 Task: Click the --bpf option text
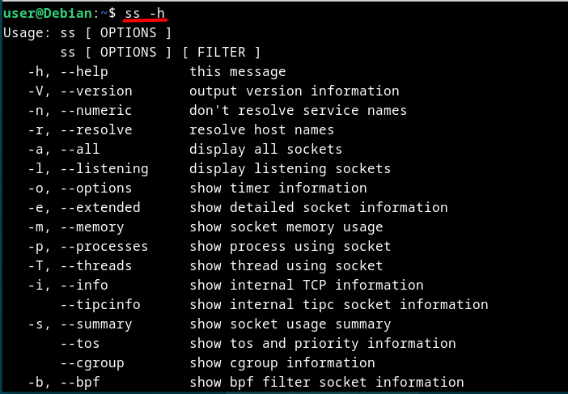[79, 382]
